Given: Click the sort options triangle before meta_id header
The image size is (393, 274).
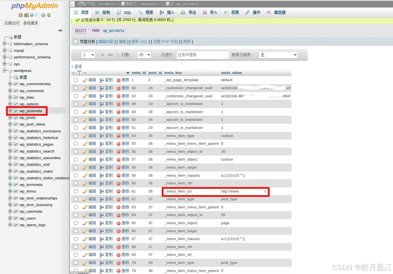Looking at the screenshot, I should (x=128, y=73).
